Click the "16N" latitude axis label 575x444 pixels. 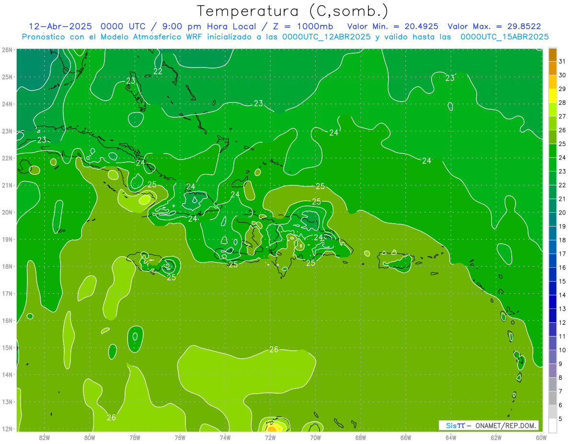click(7, 320)
